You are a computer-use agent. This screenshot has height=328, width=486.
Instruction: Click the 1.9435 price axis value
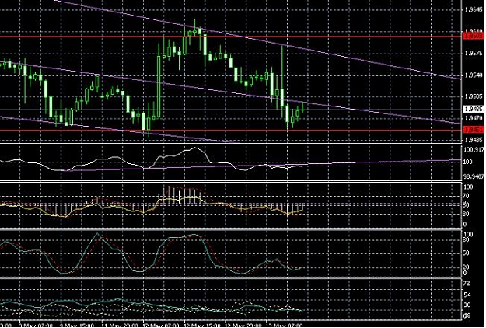pyautogui.click(x=474, y=140)
